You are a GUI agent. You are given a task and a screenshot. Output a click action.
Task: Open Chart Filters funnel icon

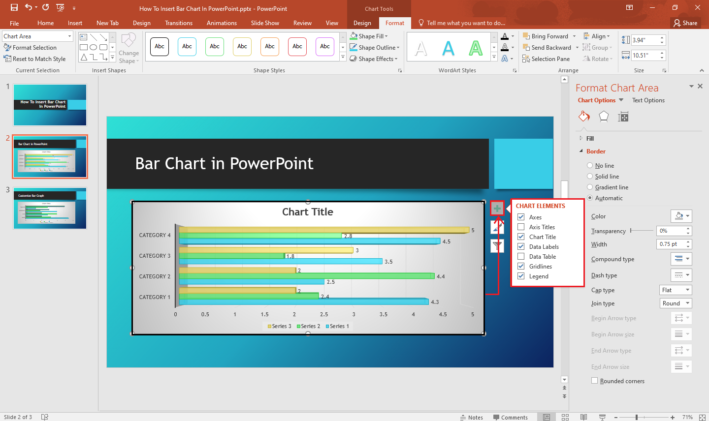point(497,245)
